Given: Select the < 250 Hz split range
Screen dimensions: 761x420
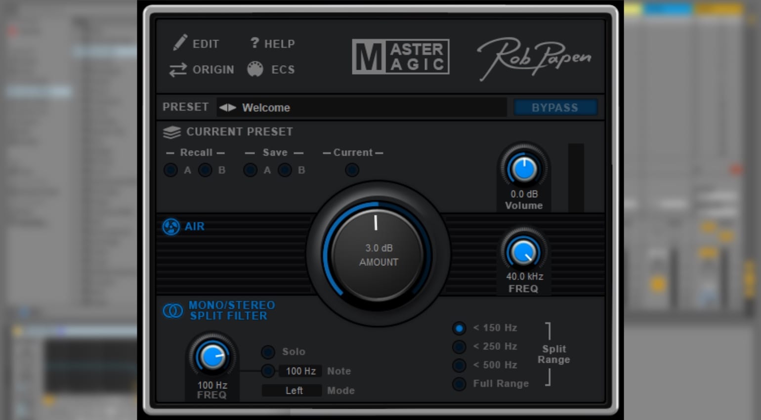Looking at the screenshot, I should (459, 347).
